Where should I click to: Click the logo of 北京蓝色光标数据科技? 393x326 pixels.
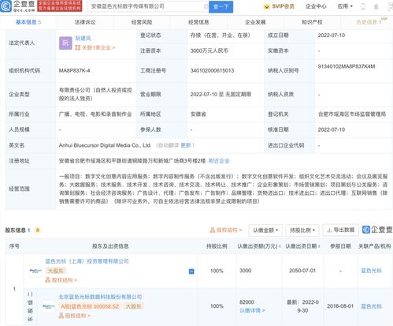pyautogui.click(x=49, y=306)
